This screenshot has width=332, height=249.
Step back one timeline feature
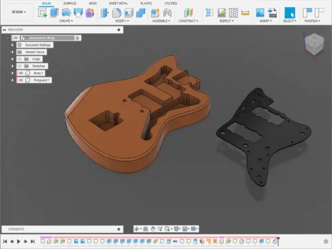coord(12,242)
